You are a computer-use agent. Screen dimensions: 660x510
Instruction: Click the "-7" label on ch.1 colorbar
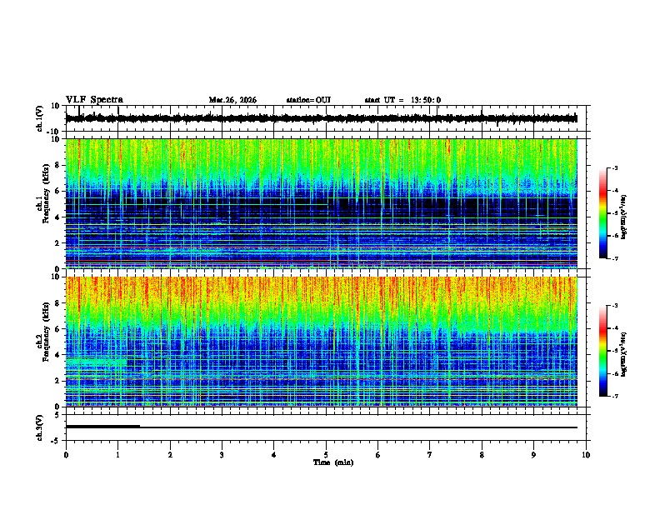[614, 258]
